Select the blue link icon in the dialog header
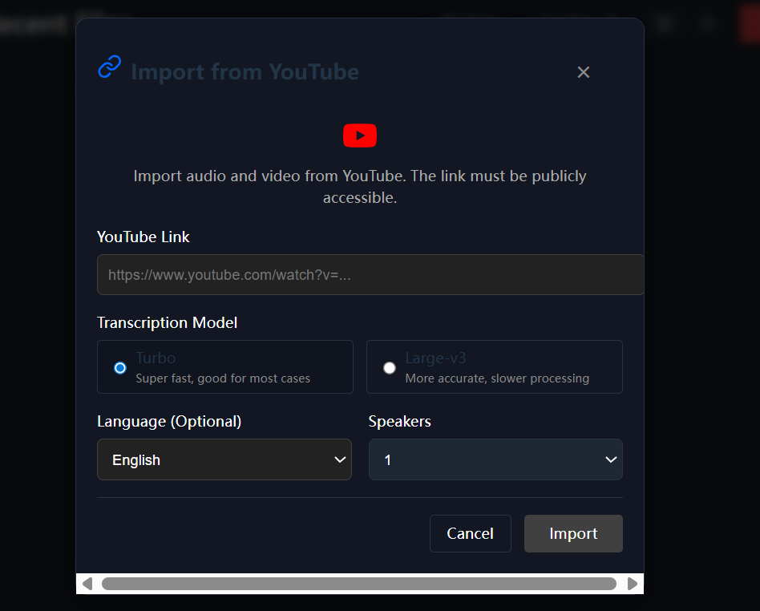Screen dimensions: 760x611 (x=109, y=67)
